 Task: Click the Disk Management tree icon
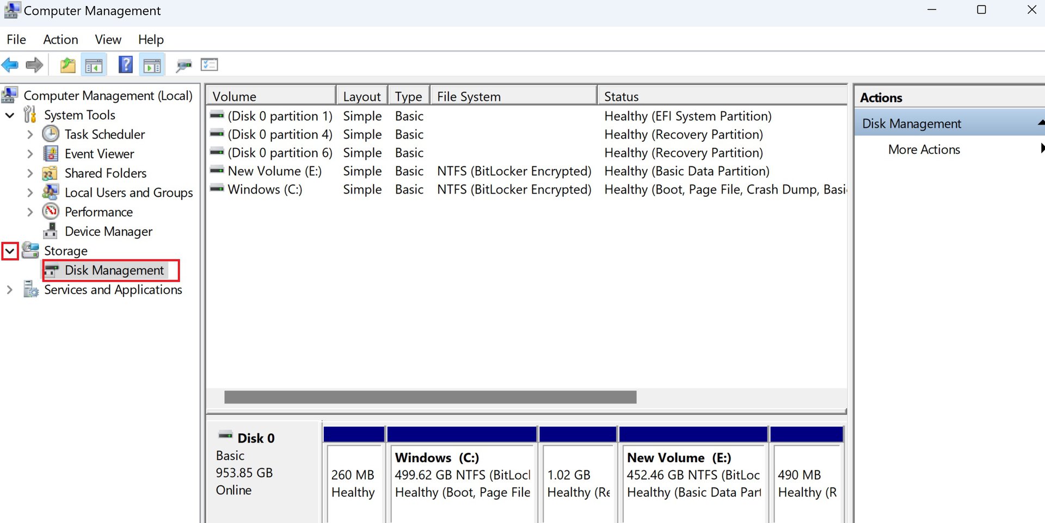click(x=52, y=270)
